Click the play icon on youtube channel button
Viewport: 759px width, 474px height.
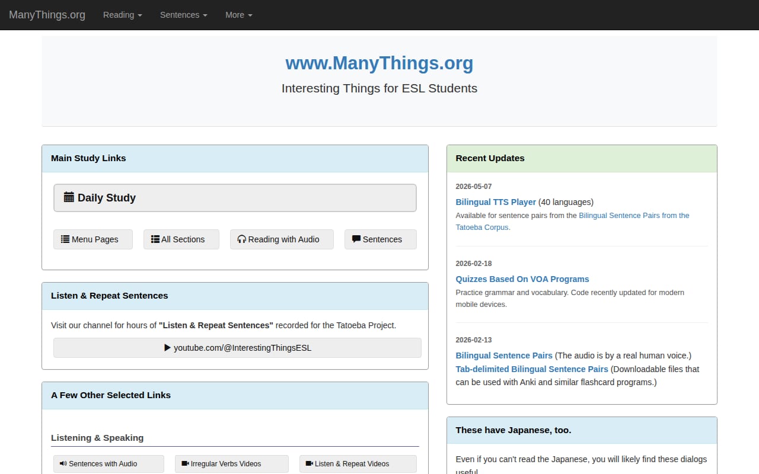point(167,348)
